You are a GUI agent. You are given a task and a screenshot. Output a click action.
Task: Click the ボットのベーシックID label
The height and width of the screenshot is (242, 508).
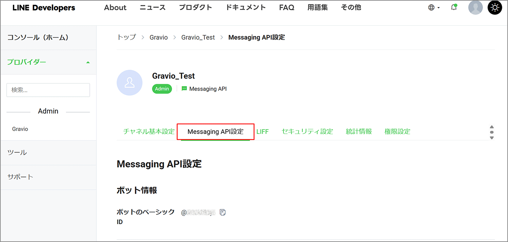[x=146, y=217]
